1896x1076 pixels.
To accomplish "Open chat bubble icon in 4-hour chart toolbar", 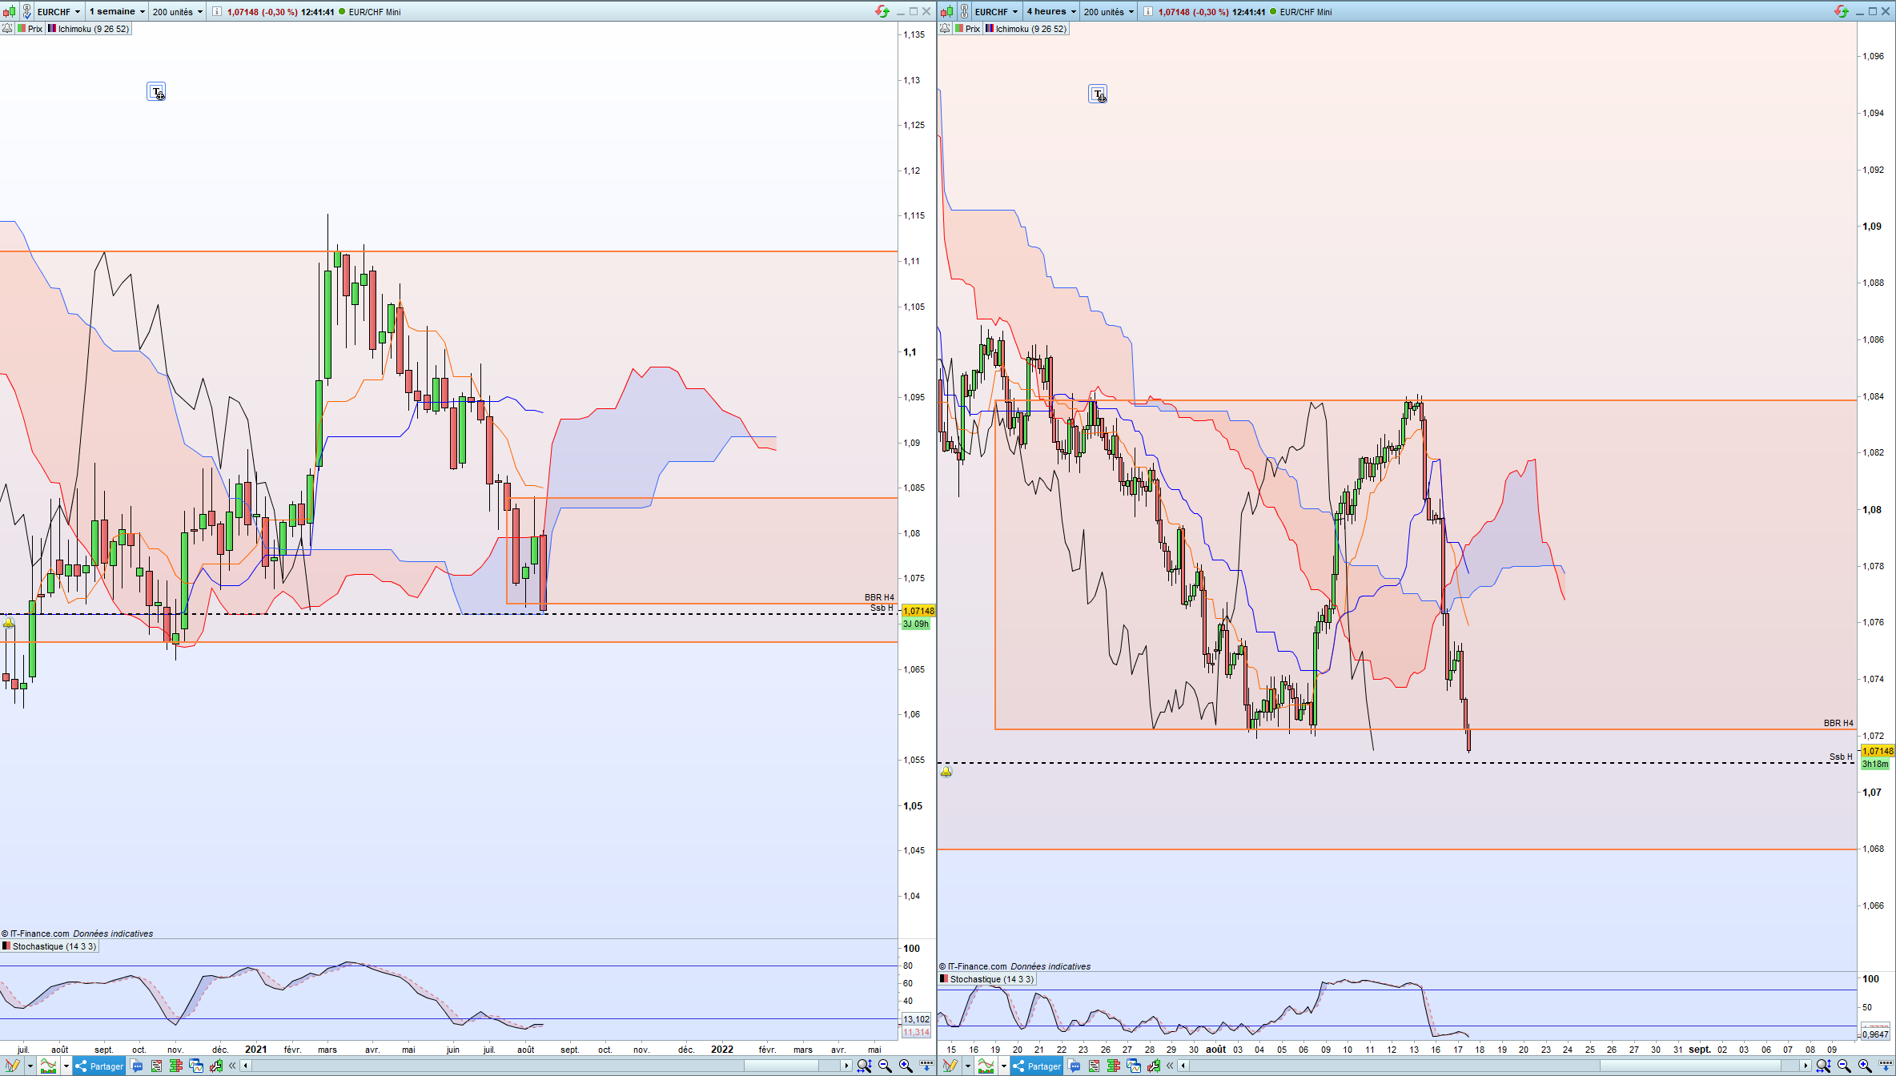I will point(1075,1066).
